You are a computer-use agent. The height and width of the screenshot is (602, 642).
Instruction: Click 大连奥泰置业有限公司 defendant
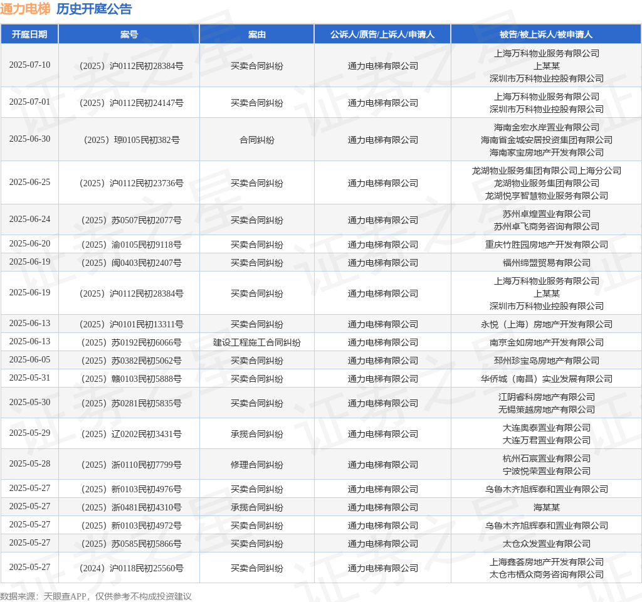pos(546,428)
